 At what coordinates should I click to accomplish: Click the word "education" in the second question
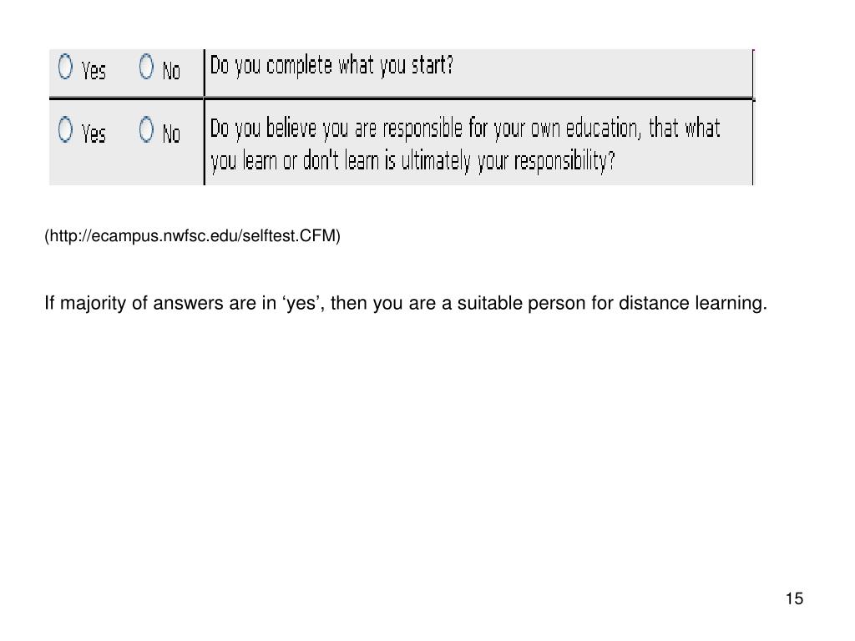tap(612, 129)
